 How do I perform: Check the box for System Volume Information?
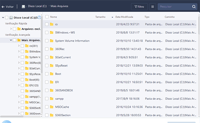(x=47, y=41)
